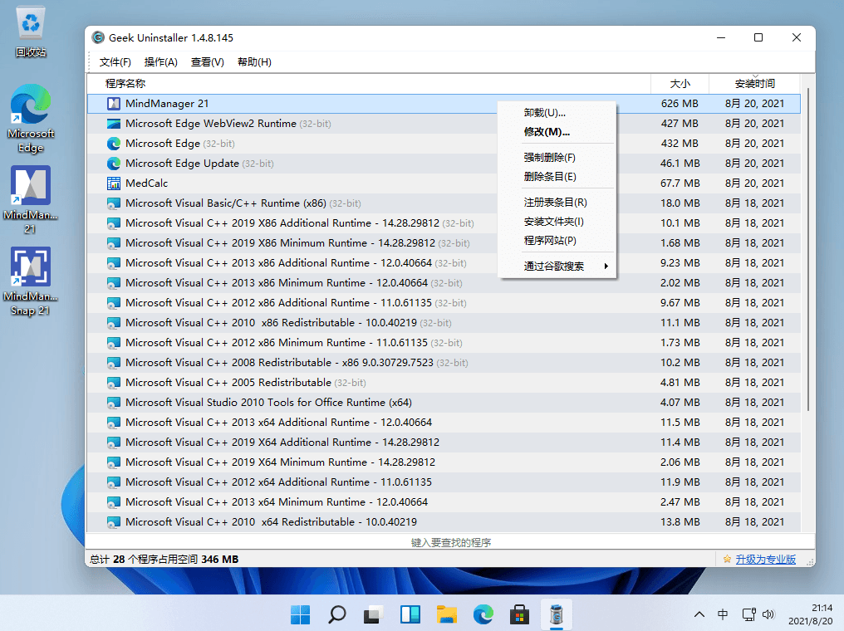Click the Geek Uninstaller taskbar icon
The width and height of the screenshot is (844, 631).
tap(556, 614)
